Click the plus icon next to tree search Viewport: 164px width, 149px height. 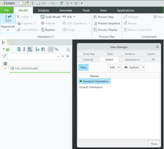[x=68, y=56]
